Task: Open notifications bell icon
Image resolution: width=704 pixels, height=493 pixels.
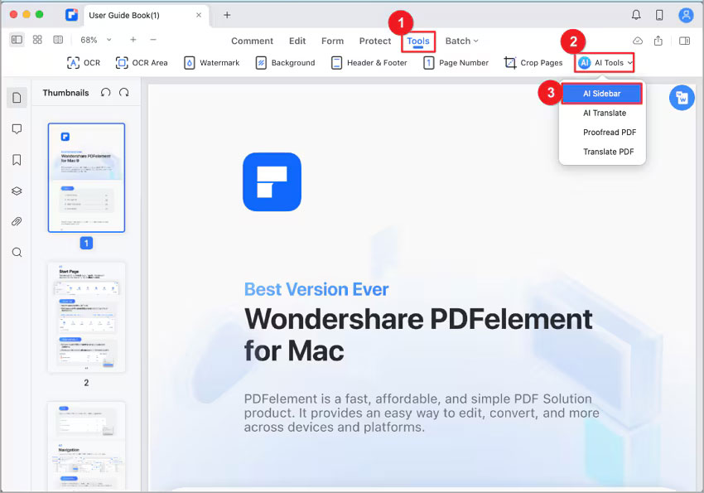Action: (x=636, y=15)
